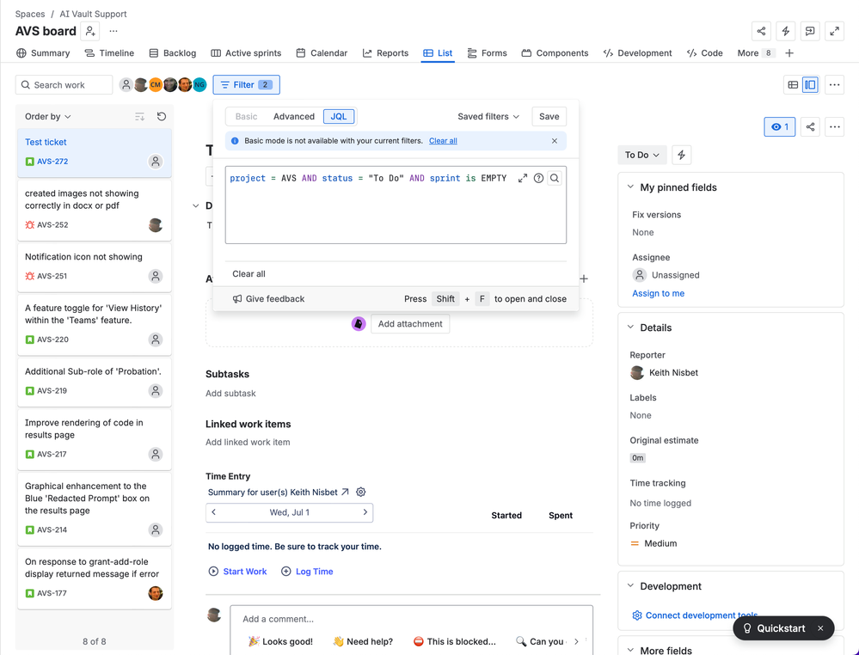Viewport: 859px width, 655px height.
Task: Go to next day in Time Entry
Action: tap(365, 512)
